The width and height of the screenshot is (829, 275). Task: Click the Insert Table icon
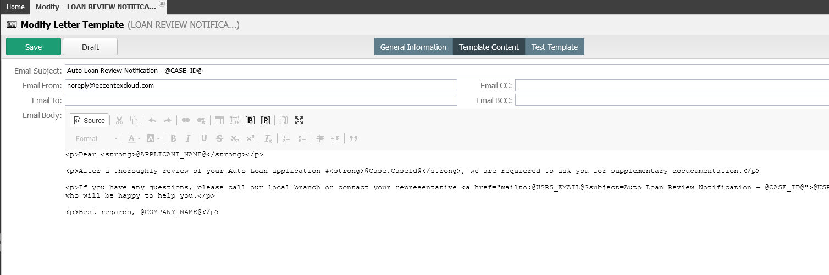tap(219, 120)
